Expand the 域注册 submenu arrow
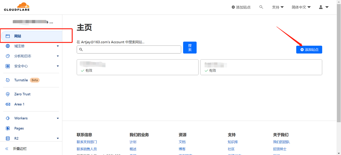 tap(58, 46)
